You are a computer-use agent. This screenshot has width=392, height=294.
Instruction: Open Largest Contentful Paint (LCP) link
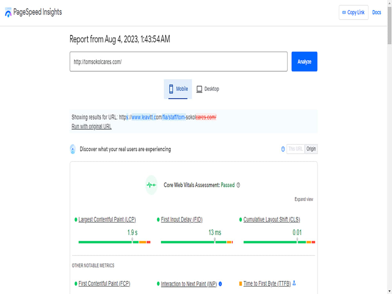pyautogui.click(x=107, y=220)
